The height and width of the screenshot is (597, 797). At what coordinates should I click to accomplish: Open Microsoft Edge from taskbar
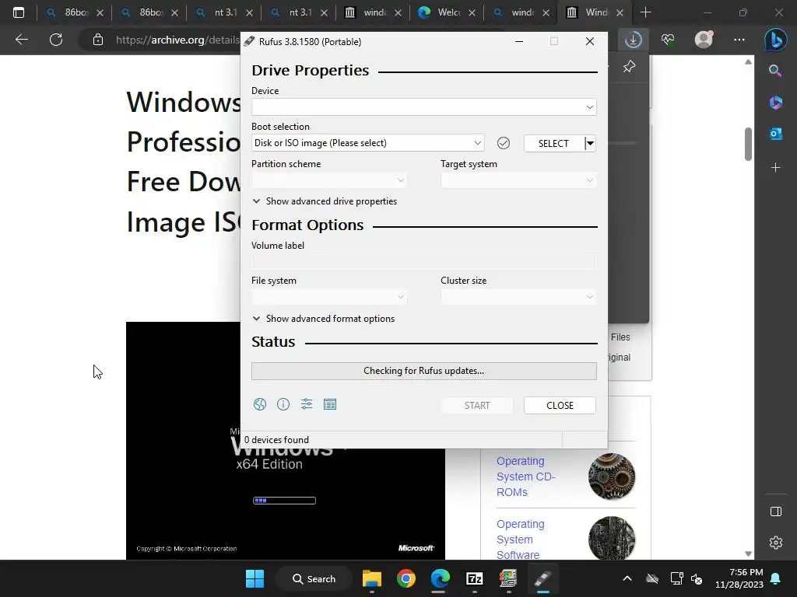coord(441,578)
